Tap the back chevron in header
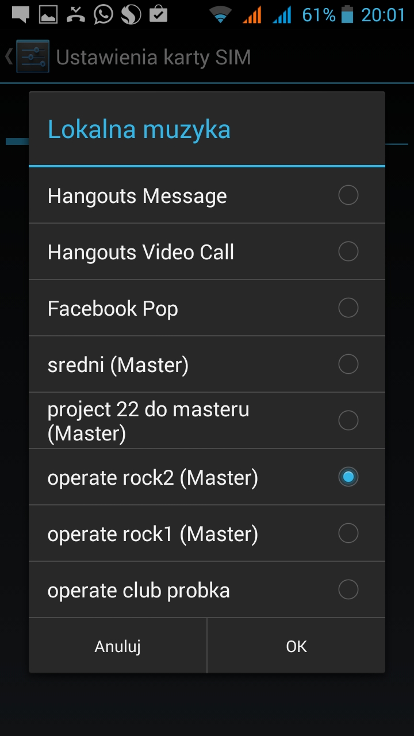414x736 pixels. pos(9,56)
